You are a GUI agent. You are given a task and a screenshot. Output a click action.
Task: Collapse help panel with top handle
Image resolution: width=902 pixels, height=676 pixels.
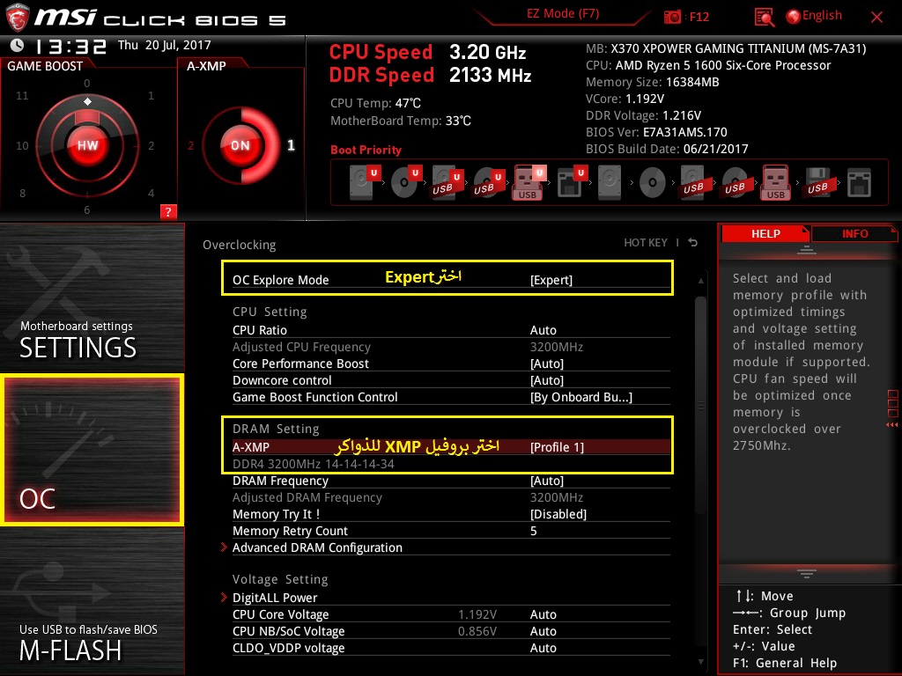point(806,250)
